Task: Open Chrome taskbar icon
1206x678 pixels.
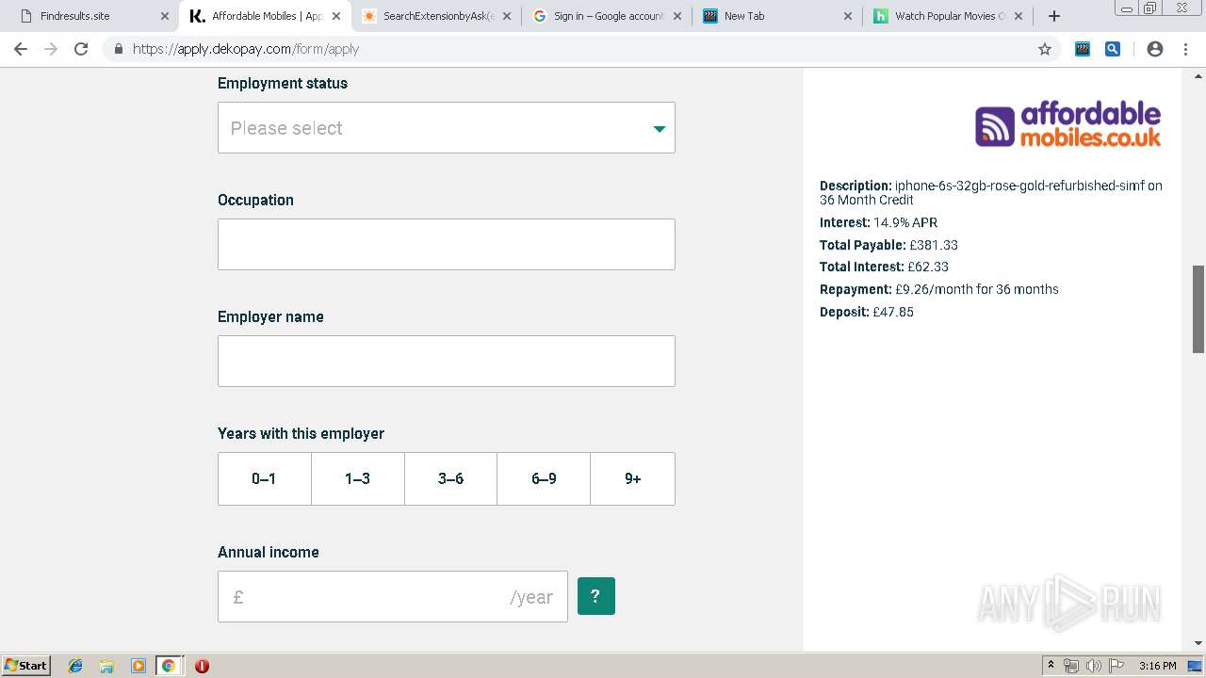Action: tap(169, 666)
